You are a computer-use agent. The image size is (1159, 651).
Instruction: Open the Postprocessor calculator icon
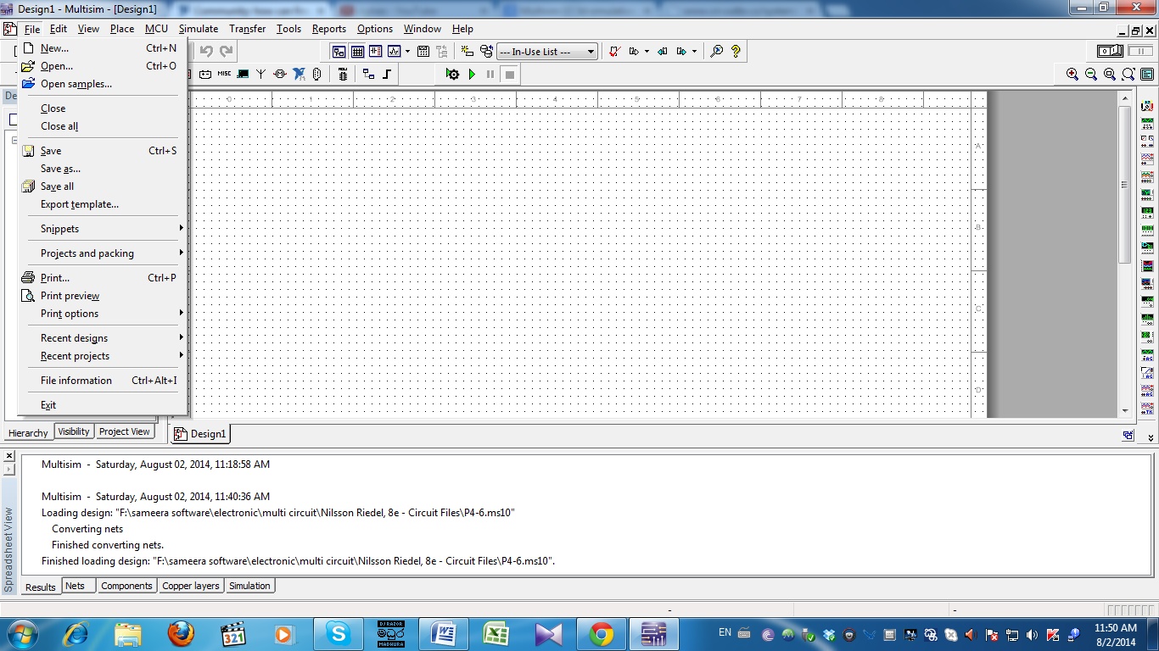pyautogui.click(x=423, y=51)
